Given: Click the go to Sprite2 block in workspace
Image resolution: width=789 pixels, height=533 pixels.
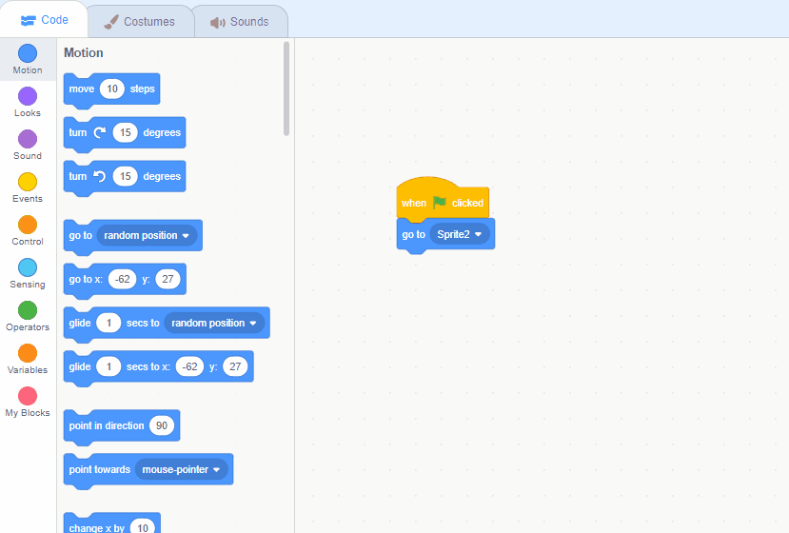Looking at the screenshot, I should [x=445, y=235].
